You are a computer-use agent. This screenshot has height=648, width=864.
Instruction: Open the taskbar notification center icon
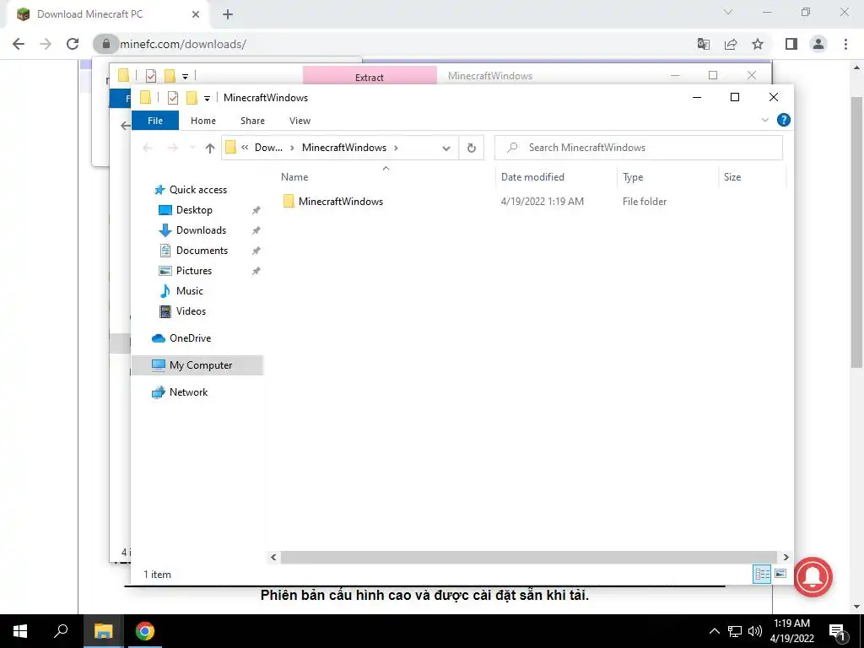point(838,631)
